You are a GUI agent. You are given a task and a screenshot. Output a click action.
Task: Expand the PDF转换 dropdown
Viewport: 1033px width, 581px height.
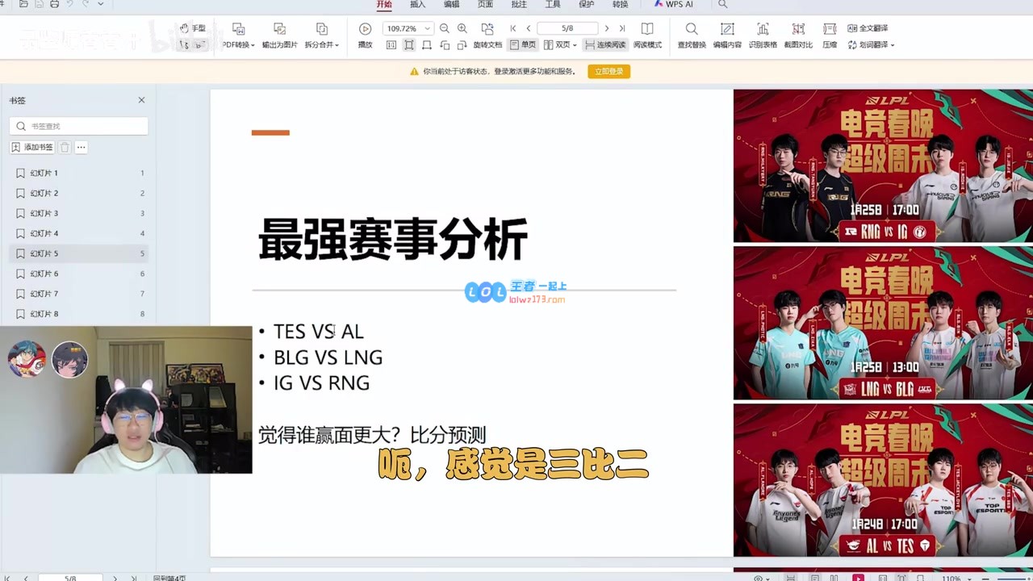(239, 45)
